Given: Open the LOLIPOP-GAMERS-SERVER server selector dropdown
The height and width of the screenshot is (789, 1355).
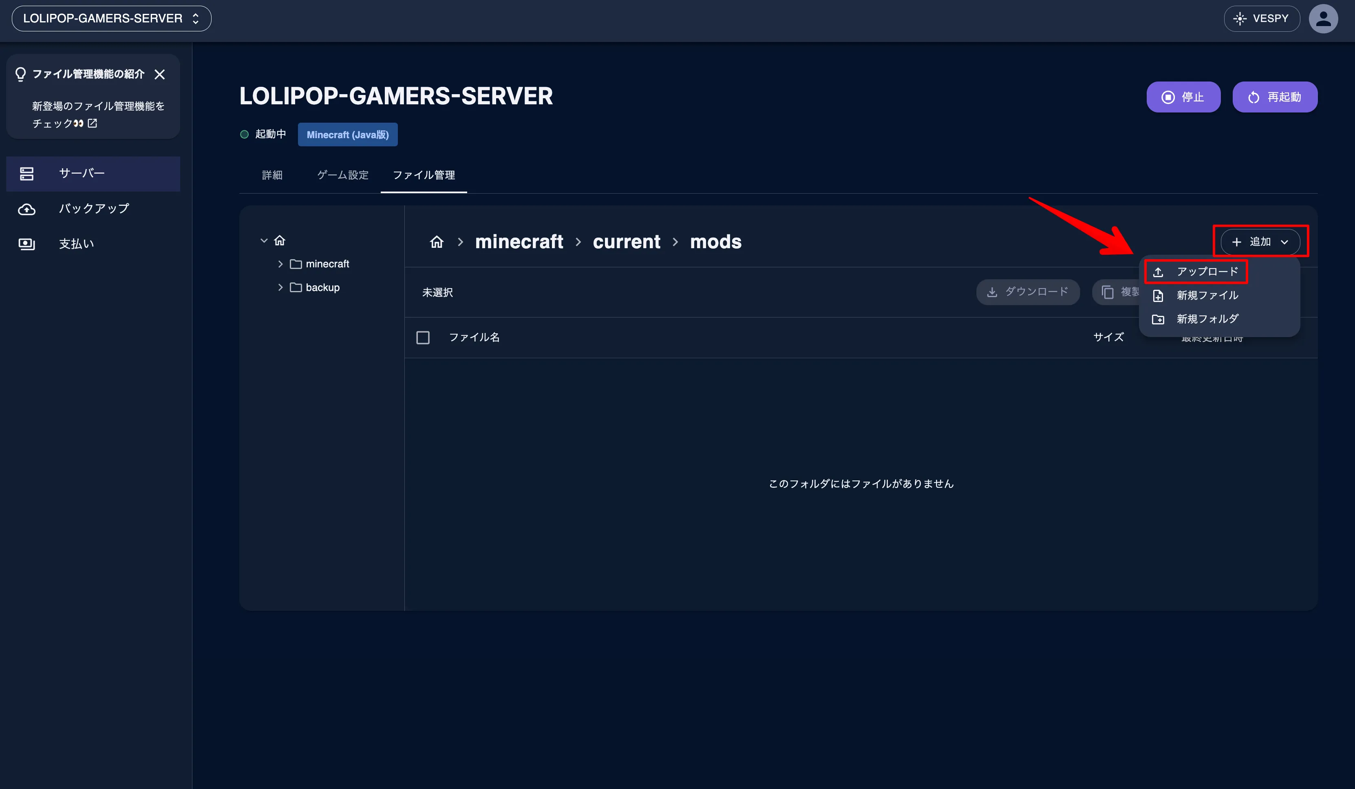Looking at the screenshot, I should tap(111, 19).
